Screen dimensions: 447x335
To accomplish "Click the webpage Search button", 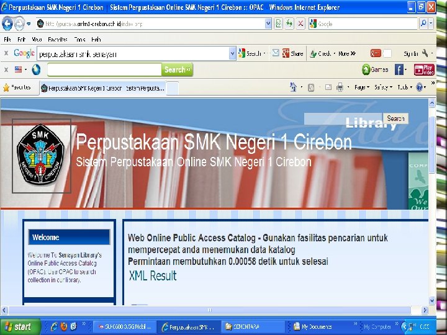I will 395,118.
